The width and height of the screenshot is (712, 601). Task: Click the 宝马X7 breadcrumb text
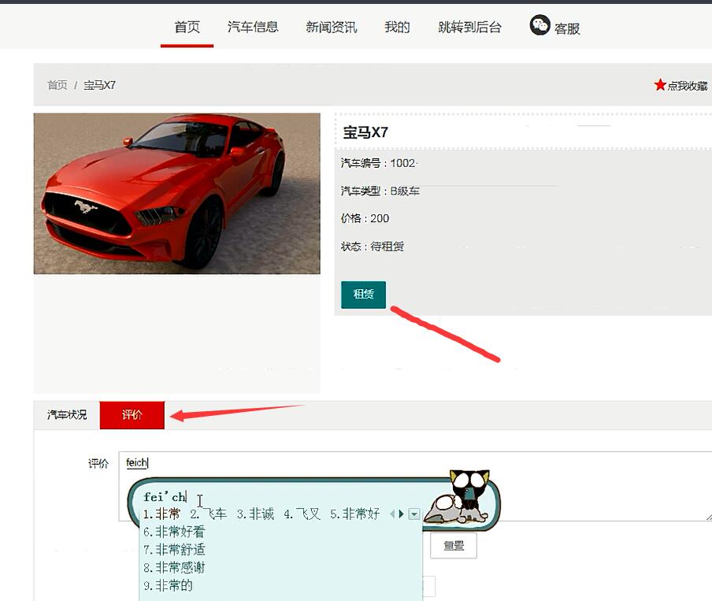tap(99, 85)
